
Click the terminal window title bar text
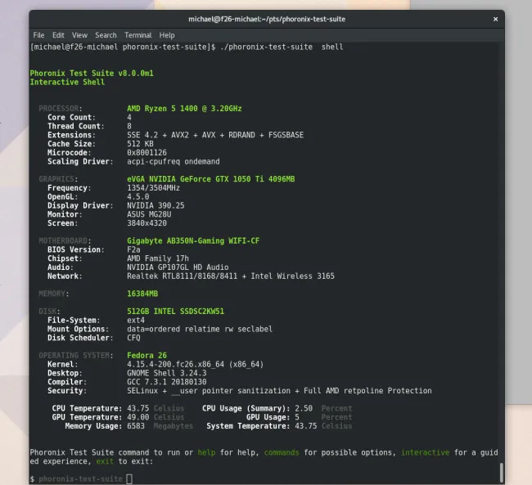tap(267, 20)
